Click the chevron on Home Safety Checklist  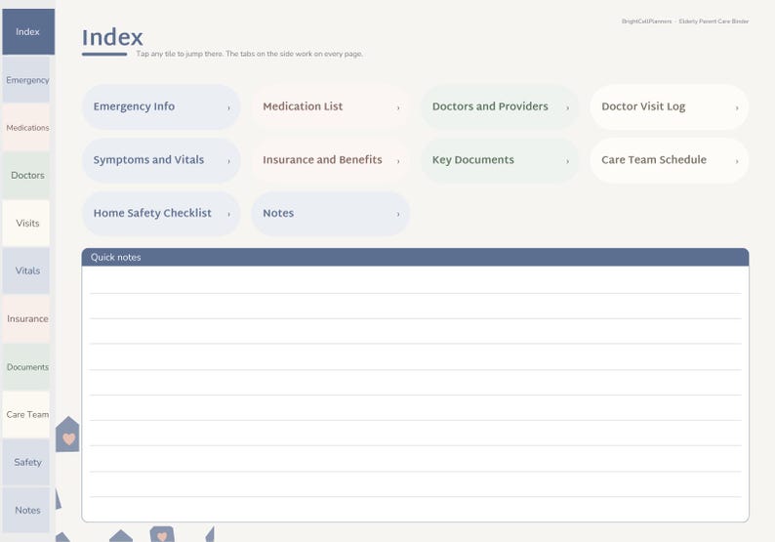pyautogui.click(x=228, y=214)
